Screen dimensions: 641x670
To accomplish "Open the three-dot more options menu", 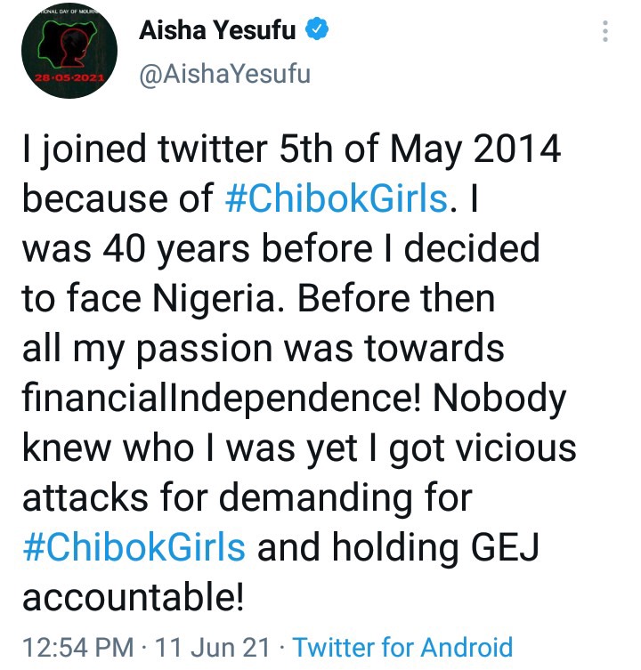I will [604, 31].
